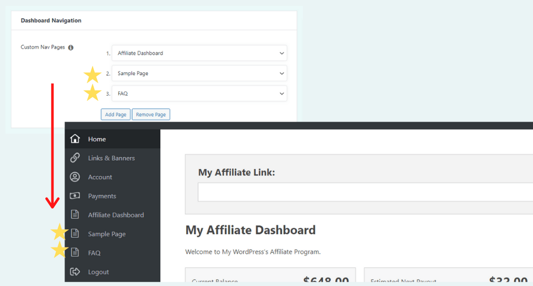Select Sample Page in sidebar menu
533x286 pixels.
click(x=112, y=234)
